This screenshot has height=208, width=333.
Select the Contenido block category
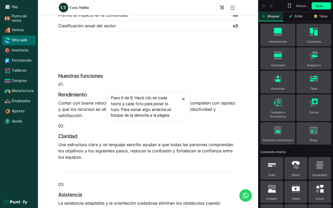pyautogui.click(x=278, y=58)
